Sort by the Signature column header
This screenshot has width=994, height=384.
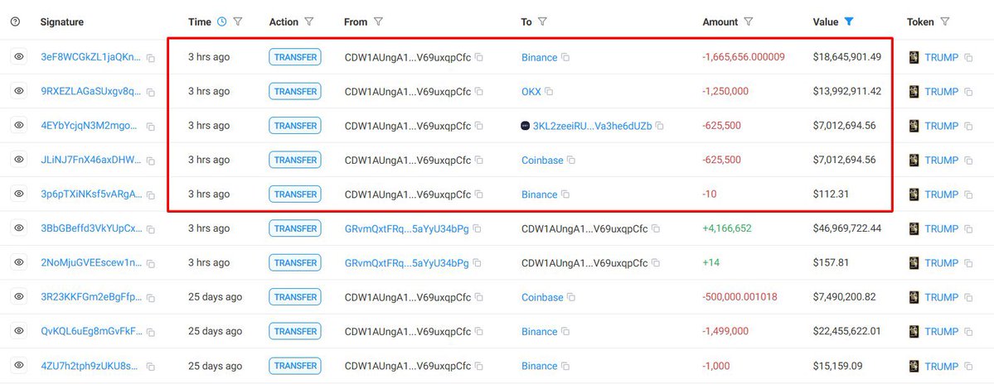click(62, 22)
